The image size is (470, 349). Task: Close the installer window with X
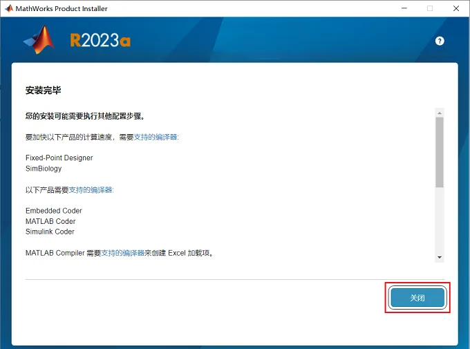(456, 8)
